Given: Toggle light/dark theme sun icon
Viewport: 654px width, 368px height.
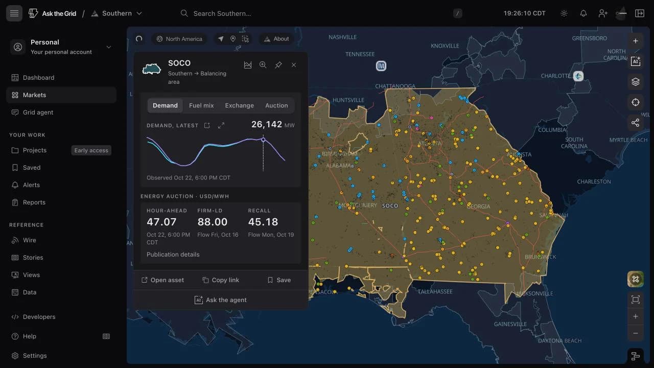Looking at the screenshot, I should pyautogui.click(x=564, y=13).
